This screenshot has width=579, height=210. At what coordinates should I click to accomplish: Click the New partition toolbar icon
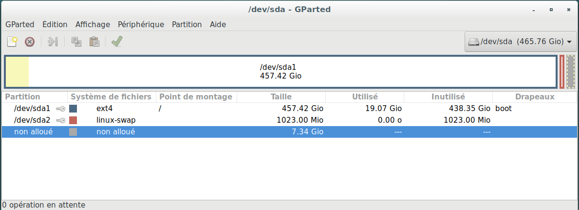[12, 42]
